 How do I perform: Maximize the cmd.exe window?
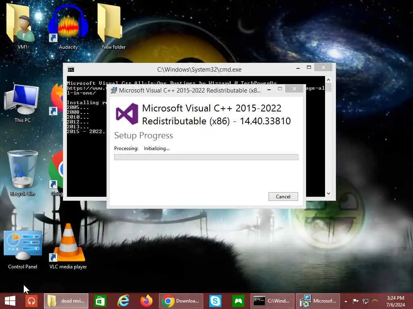(309, 68)
